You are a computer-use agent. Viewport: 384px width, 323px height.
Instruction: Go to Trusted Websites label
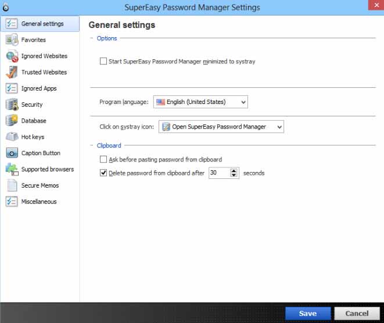[44, 72]
